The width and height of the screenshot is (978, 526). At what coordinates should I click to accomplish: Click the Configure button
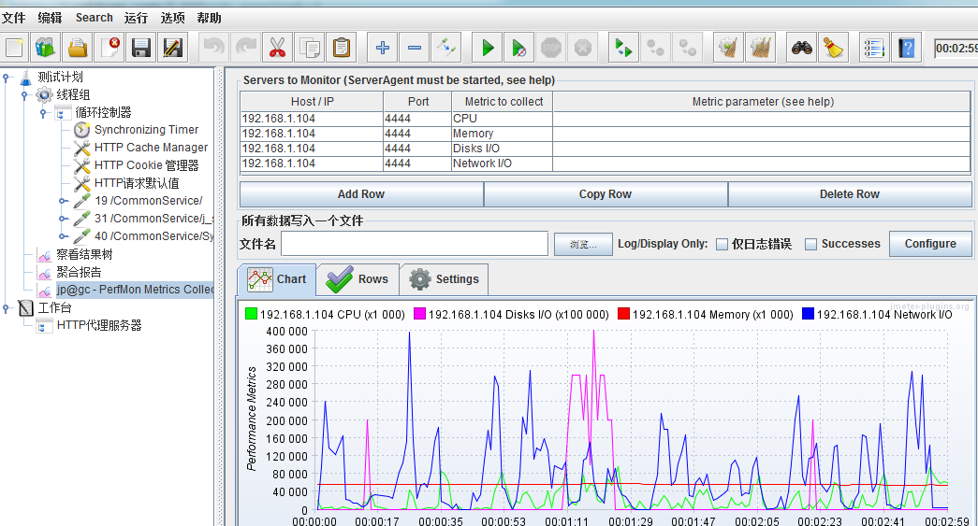point(930,244)
